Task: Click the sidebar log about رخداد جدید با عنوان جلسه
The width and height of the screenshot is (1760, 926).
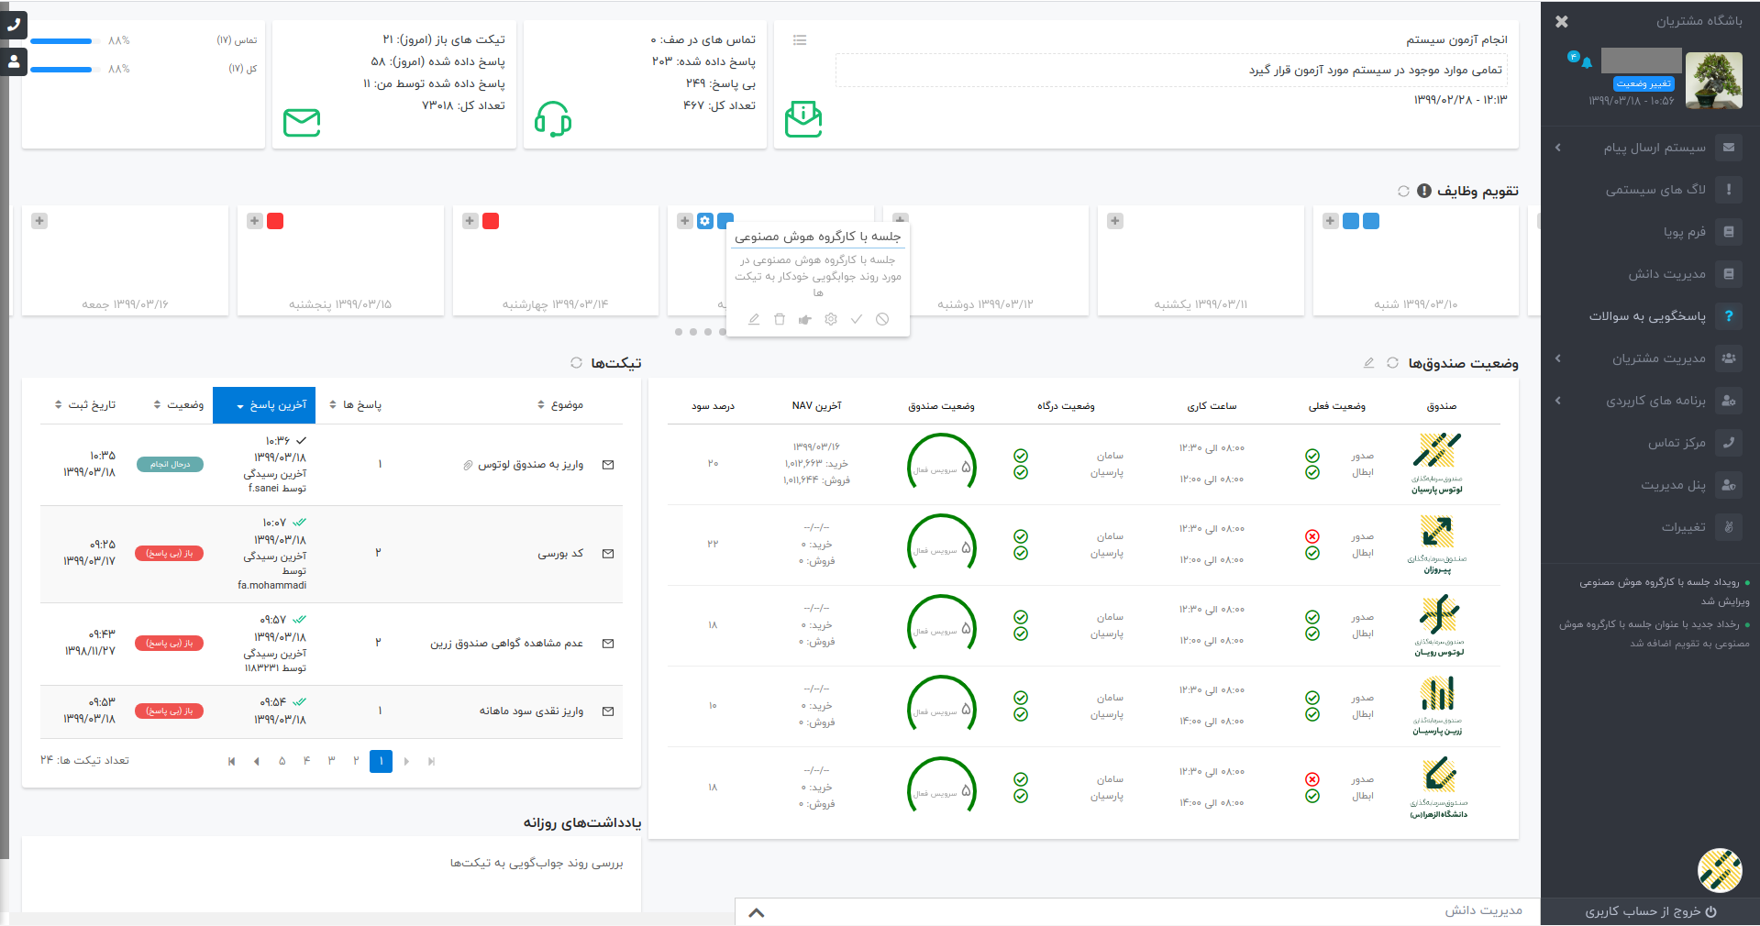Action: [x=1655, y=634]
